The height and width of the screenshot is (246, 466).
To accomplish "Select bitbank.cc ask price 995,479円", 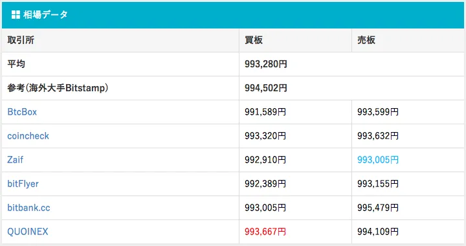I will pos(378,208).
